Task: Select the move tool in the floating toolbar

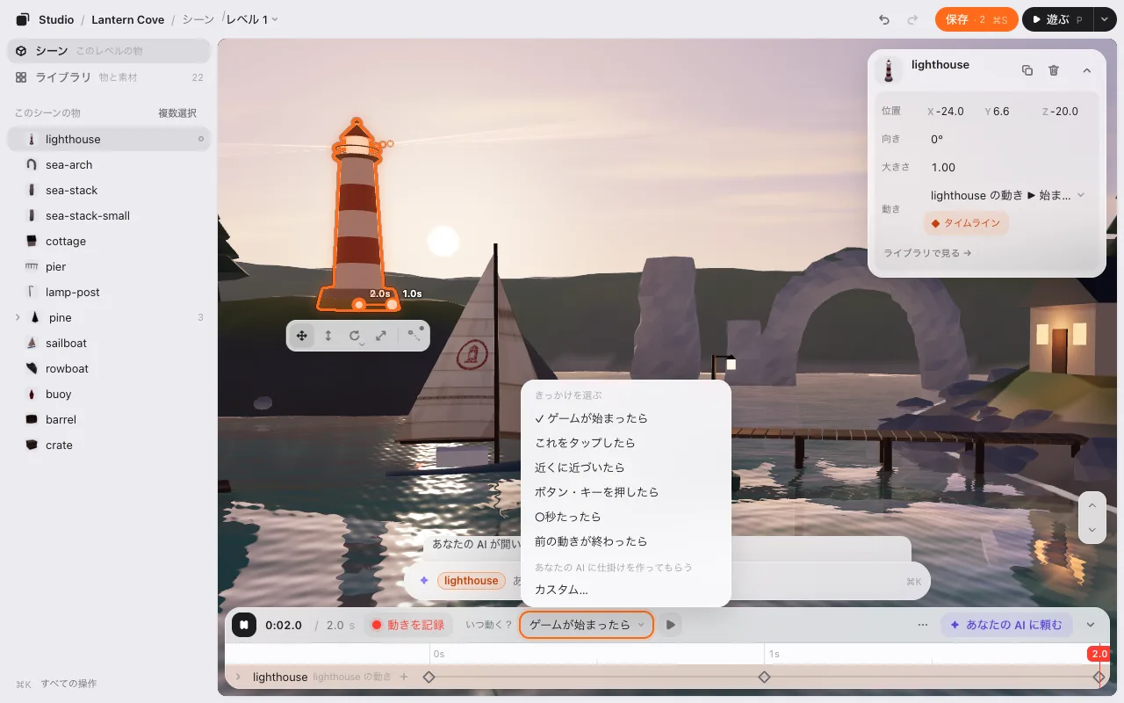Action: 302,336
